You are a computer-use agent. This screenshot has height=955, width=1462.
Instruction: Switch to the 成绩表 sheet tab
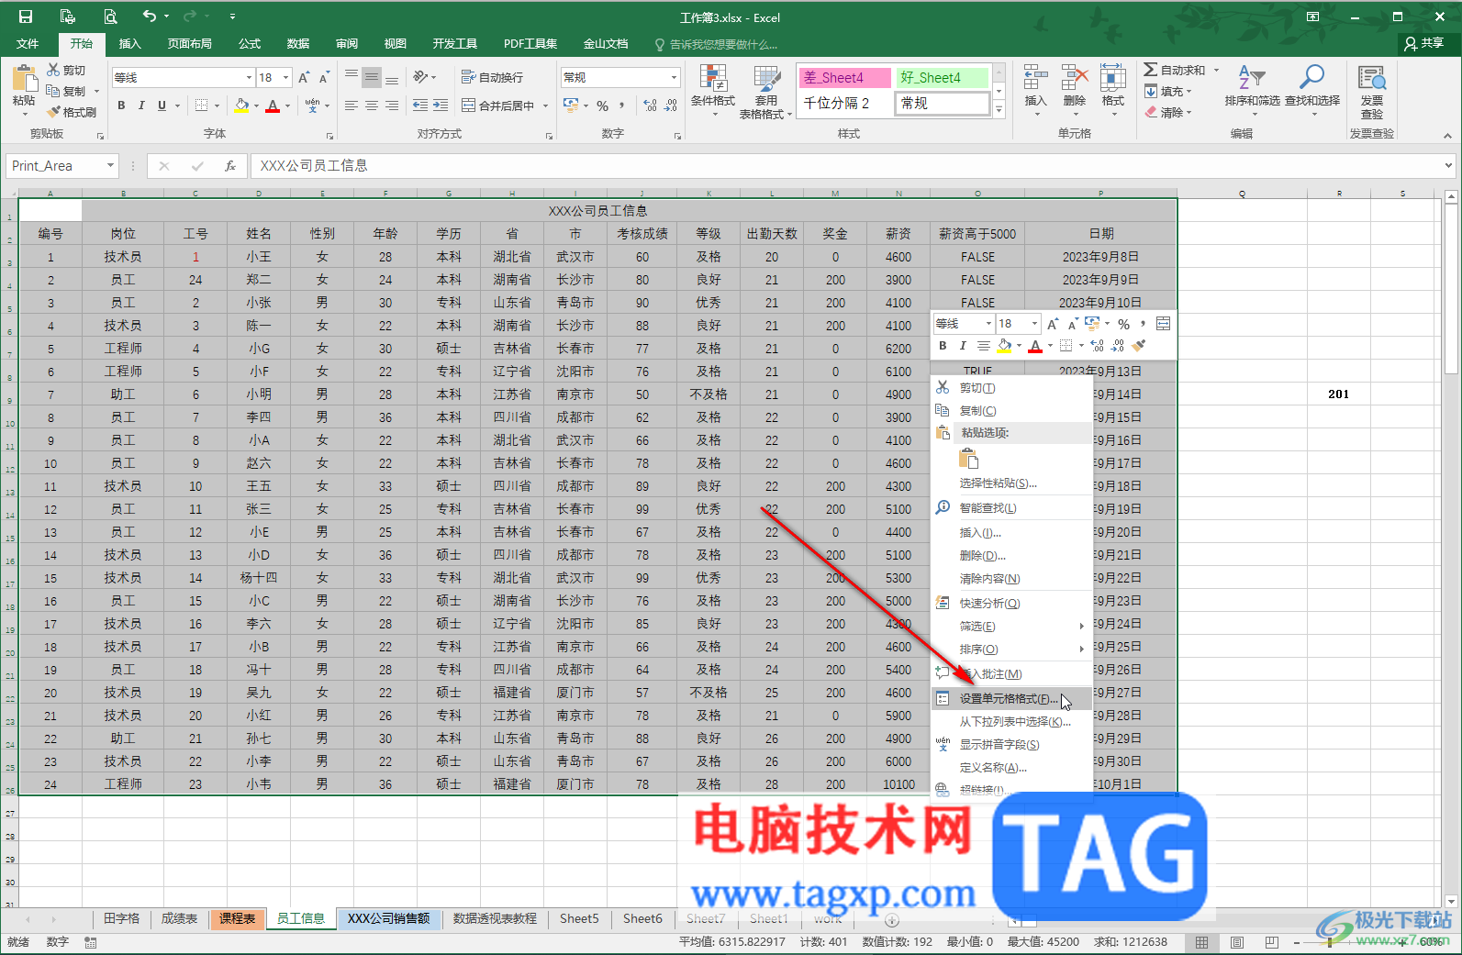point(179,918)
